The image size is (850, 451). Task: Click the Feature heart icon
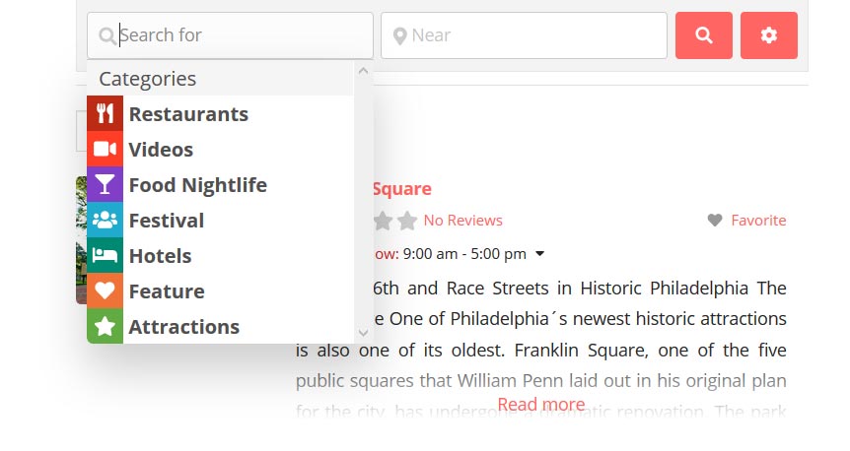point(105,291)
